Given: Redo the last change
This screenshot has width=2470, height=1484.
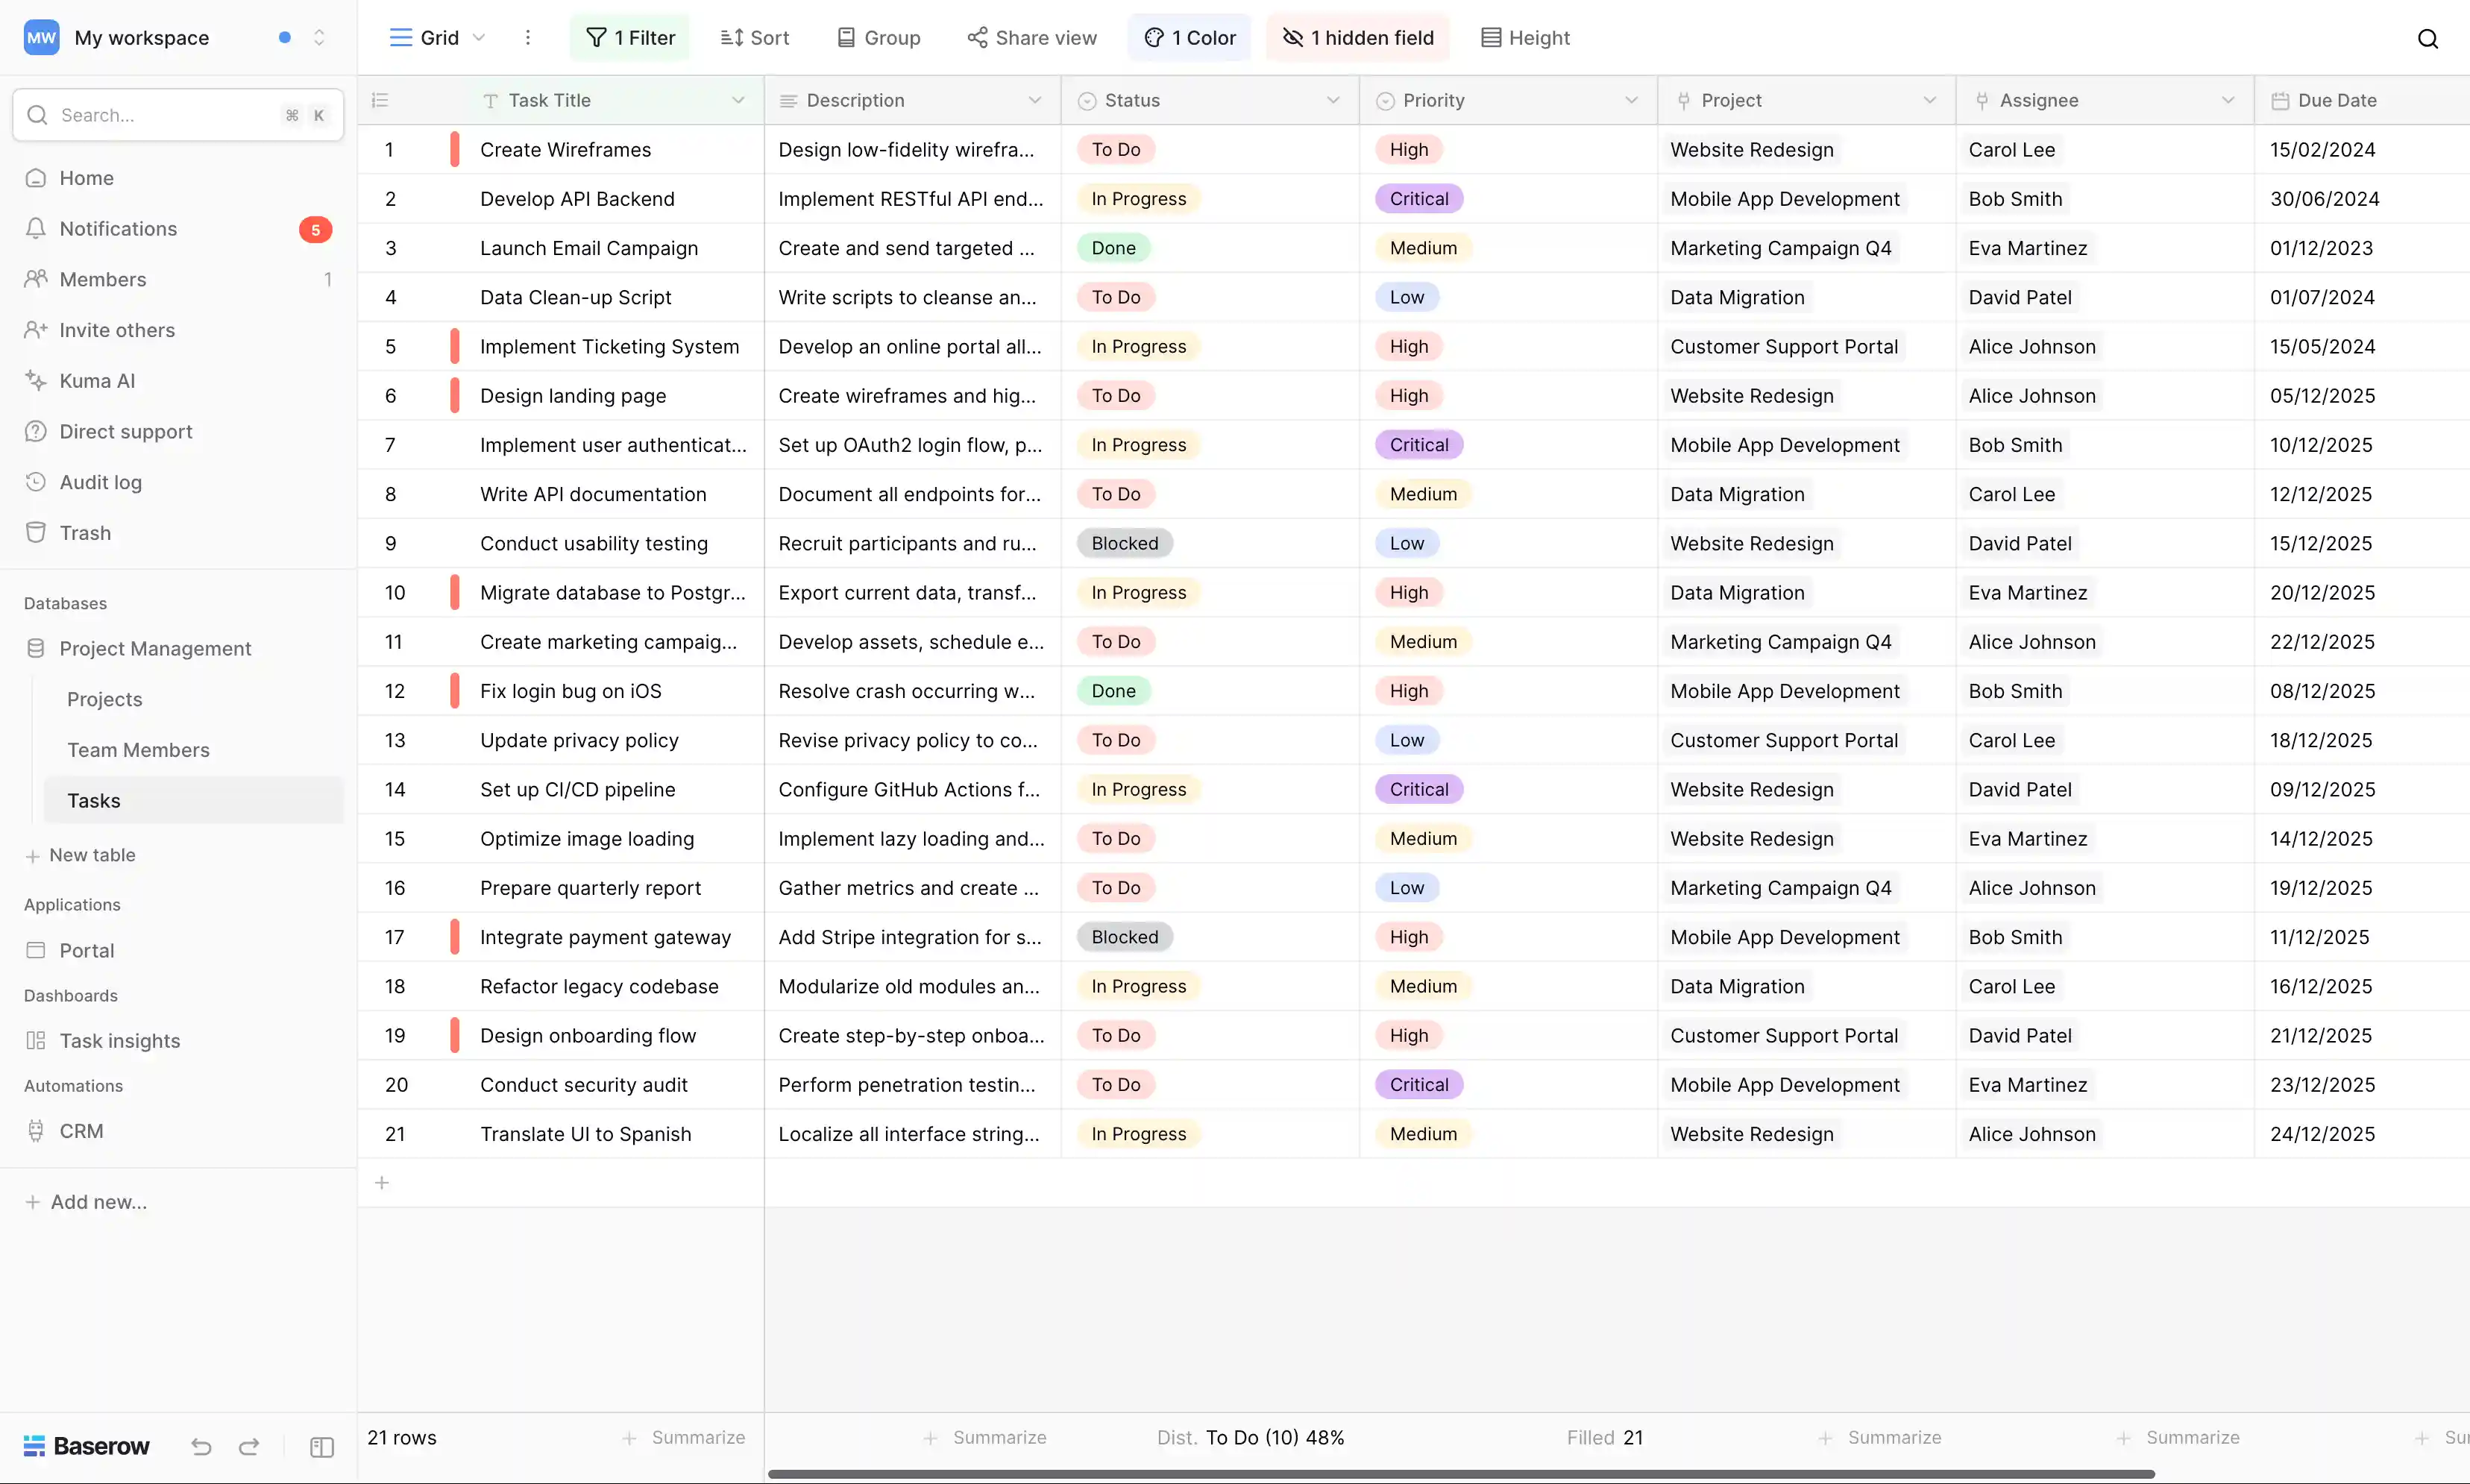Looking at the screenshot, I should pos(249,1447).
